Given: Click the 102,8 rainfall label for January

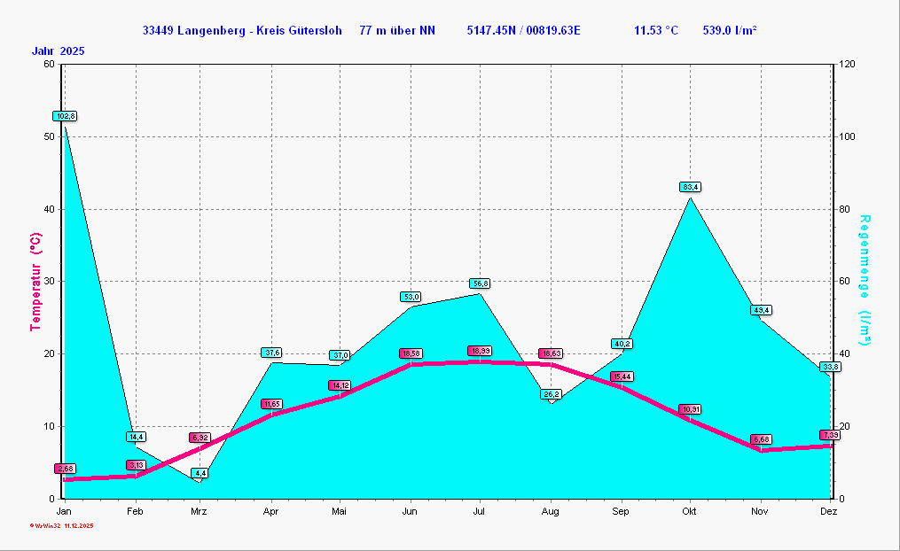Looking at the screenshot, I should (x=65, y=116).
